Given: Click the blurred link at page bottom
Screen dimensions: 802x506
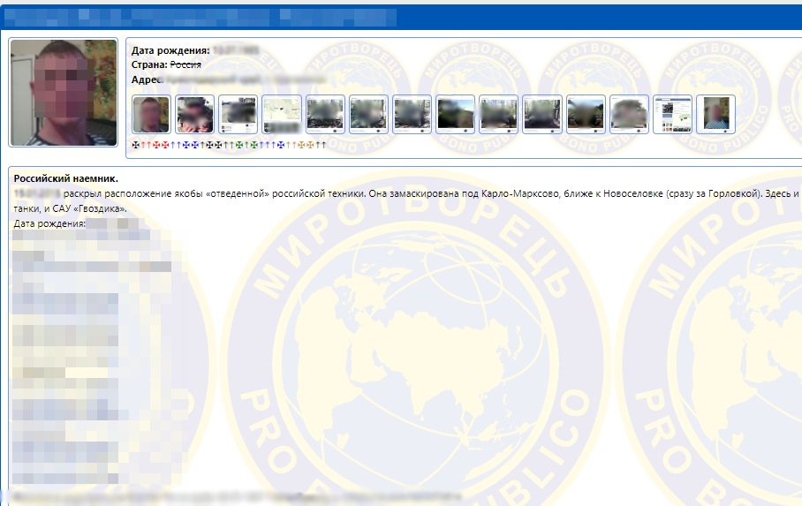Looking at the screenshot, I should point(238,496).
